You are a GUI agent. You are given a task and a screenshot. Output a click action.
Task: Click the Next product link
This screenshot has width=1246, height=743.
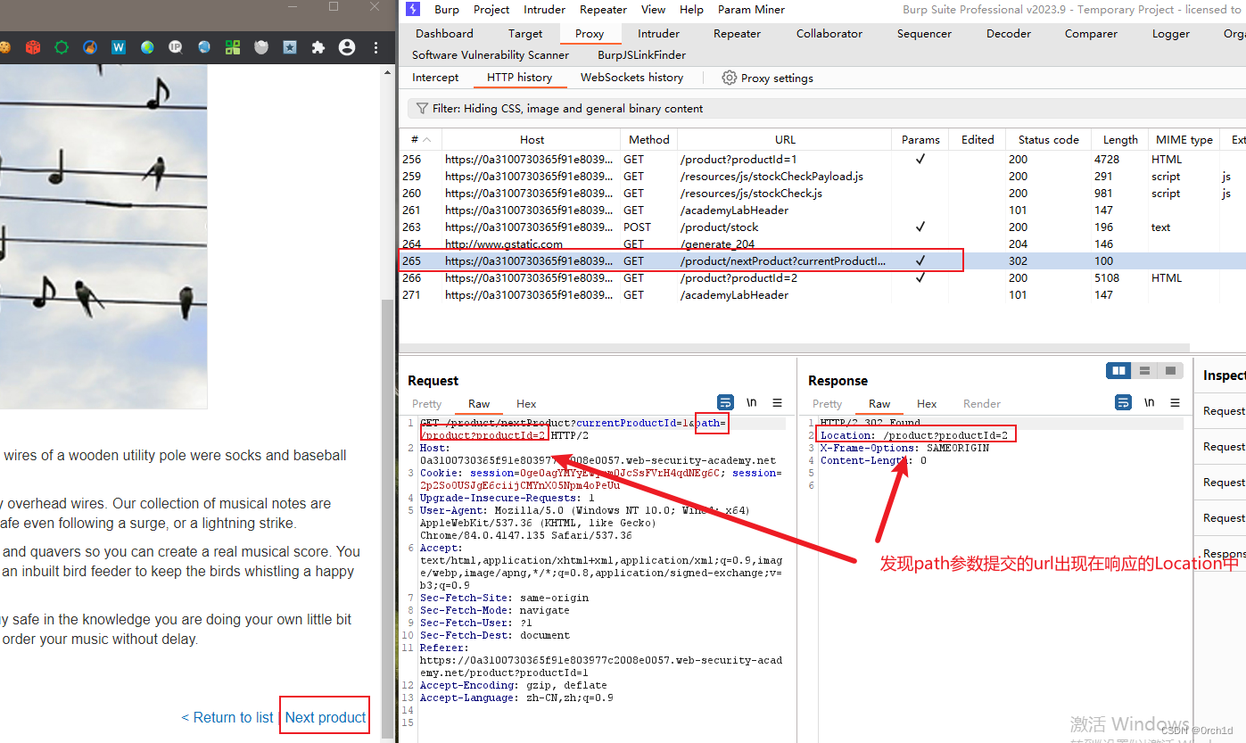[x=326, y=717]
